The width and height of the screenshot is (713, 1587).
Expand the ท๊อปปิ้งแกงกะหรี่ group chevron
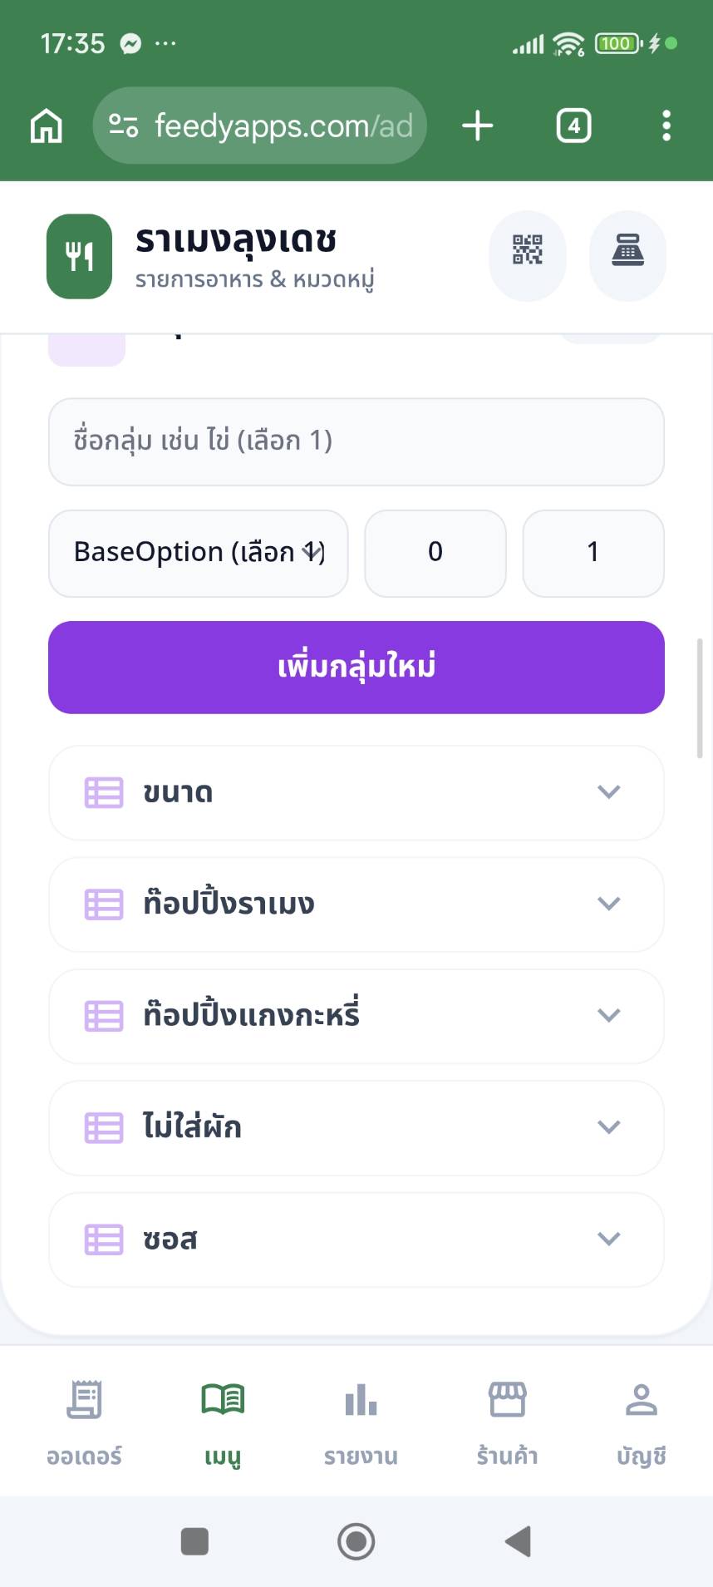tap(608, 1015)
